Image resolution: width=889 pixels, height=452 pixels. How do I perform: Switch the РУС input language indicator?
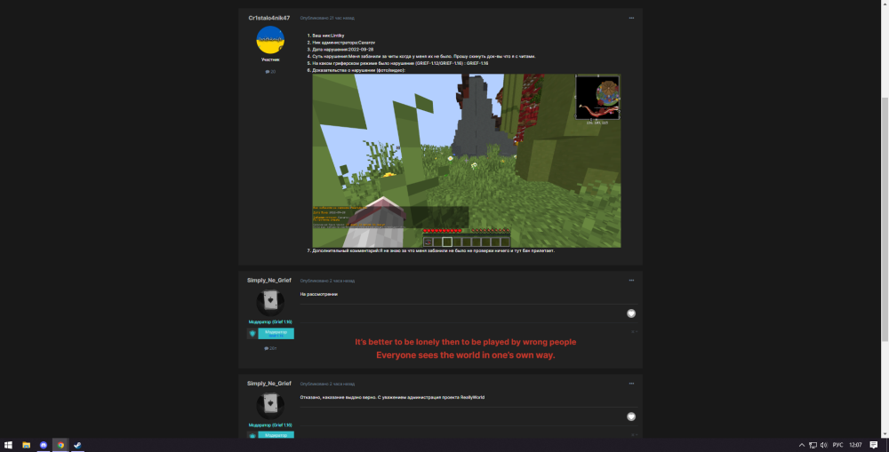coord(838,445)
